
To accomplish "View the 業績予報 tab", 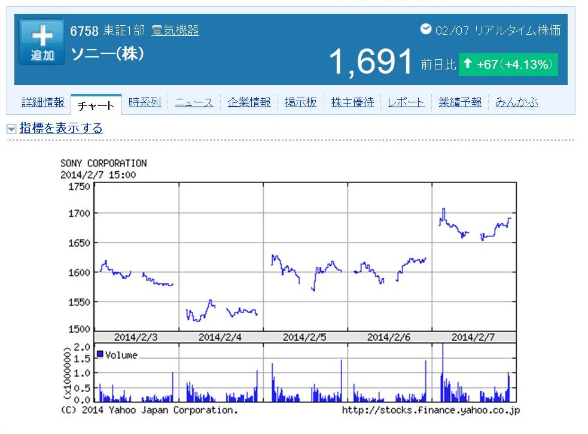I will pyautogui.click(x=460, y=102).
